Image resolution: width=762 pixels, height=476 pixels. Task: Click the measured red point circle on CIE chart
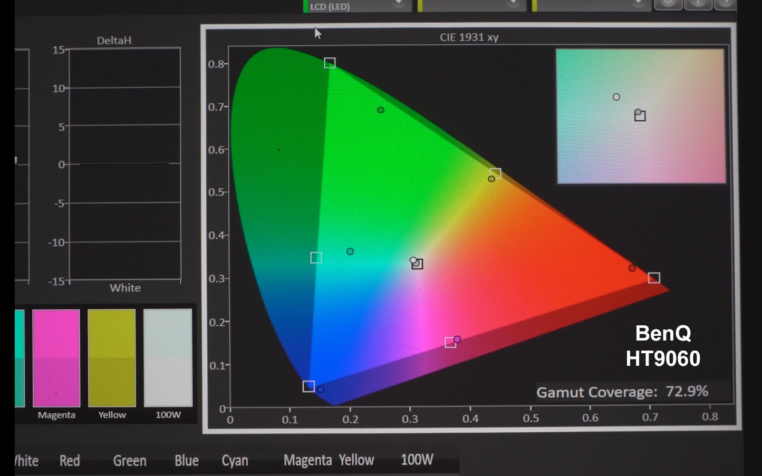pos(632,268)
